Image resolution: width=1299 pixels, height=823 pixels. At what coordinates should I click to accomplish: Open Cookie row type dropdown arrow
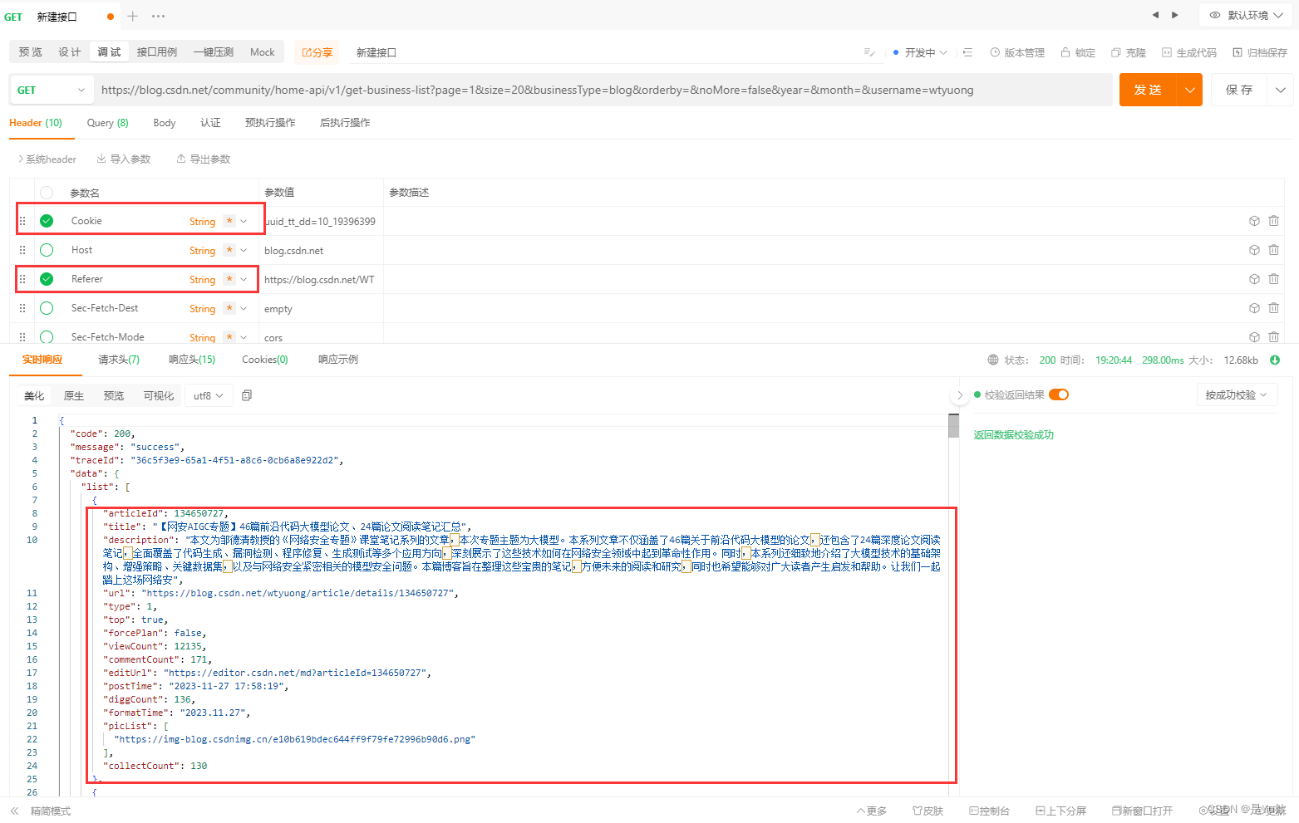[x=244, y=221]
